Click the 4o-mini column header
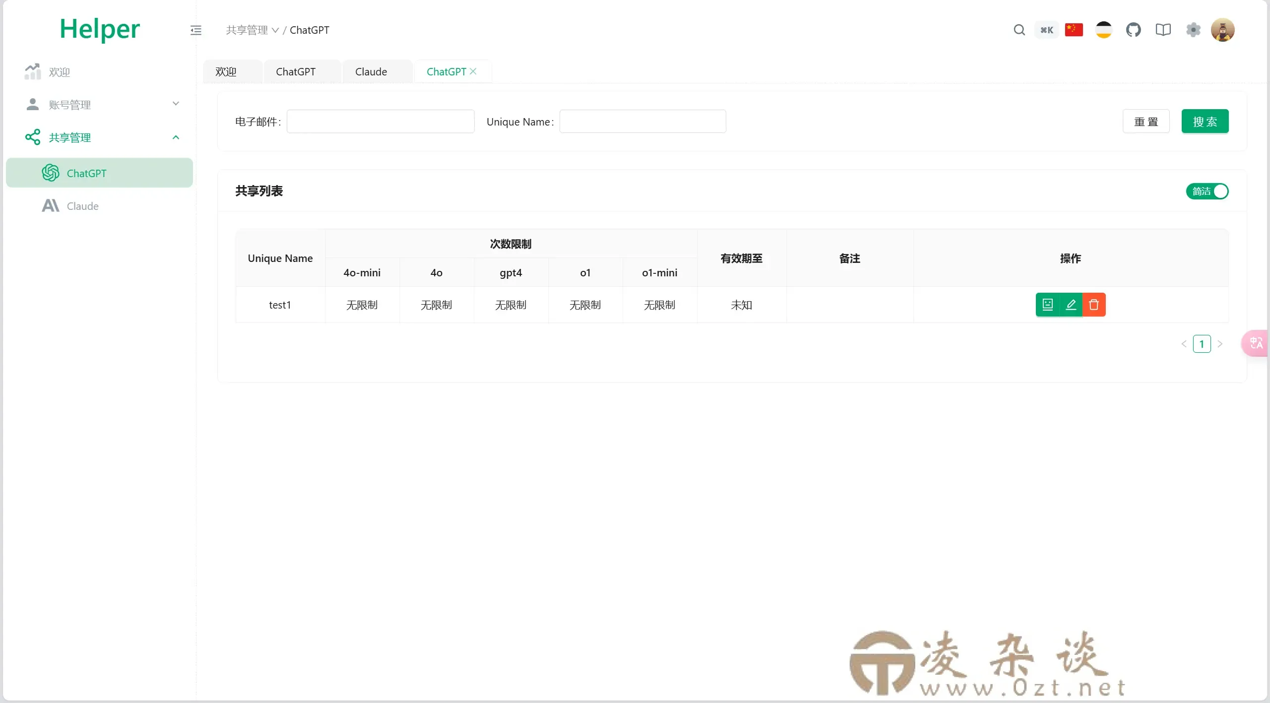Image resolution: width=1270 pixels, height=703 pixels. click(x=362, y=272)
